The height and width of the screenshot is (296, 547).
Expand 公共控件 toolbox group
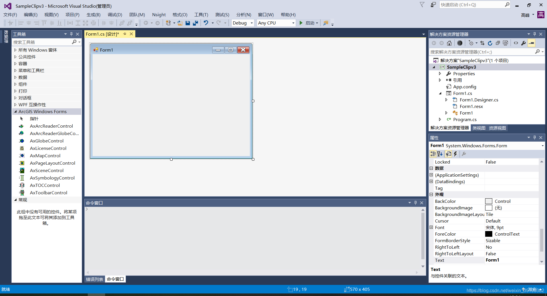15,57
